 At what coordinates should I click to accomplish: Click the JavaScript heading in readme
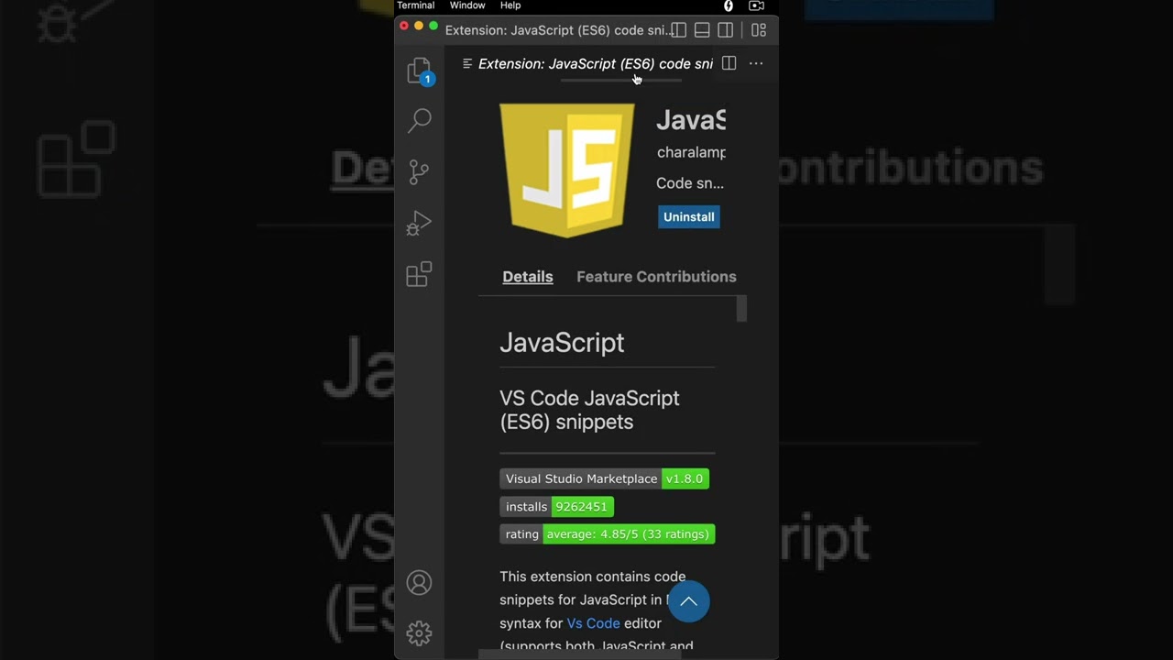[x=562, y=343]
